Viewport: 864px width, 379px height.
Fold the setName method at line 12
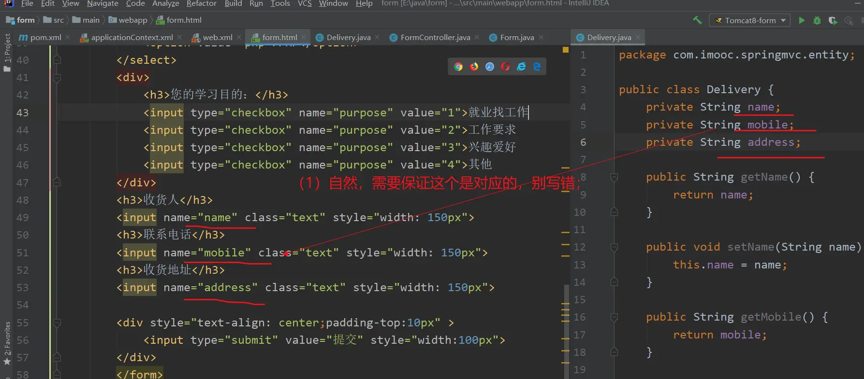614,247
